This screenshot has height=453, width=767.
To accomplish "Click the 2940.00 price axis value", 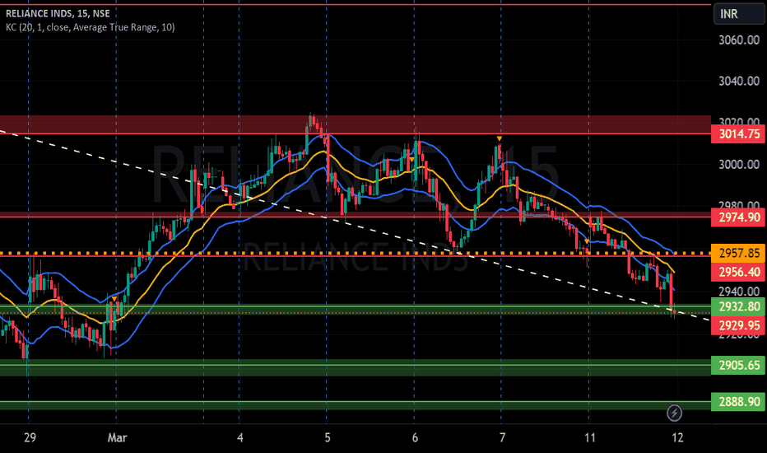I will tap(739, 292).
